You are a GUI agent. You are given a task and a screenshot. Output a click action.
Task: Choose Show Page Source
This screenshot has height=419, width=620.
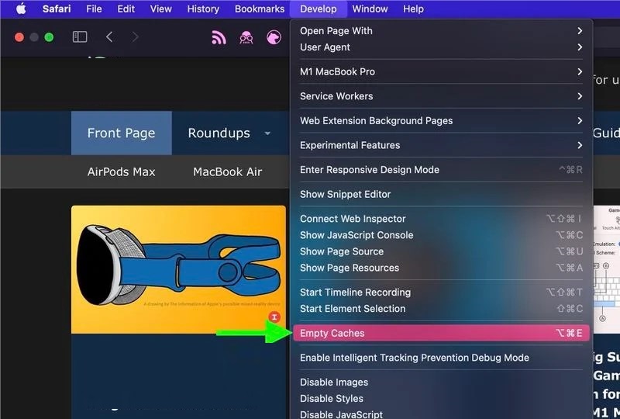point(441,251)
